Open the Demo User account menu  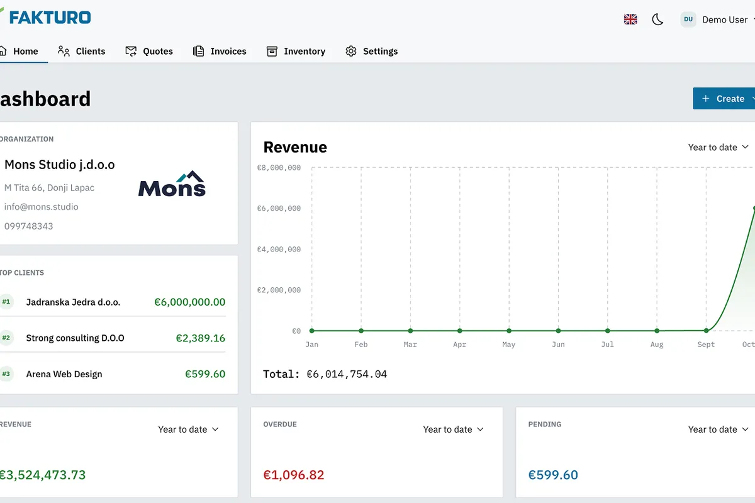point(717,19)
